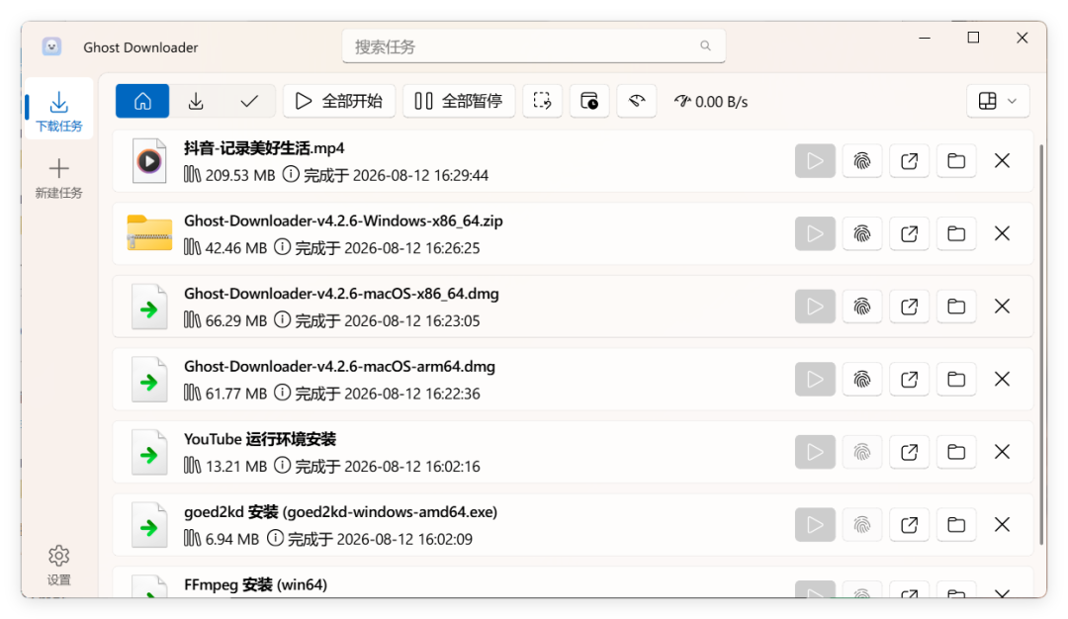Open the file 抖音-记录美好生活.mp4
The height and width of the screenshot is (619, 1068).
pos(910,161)
